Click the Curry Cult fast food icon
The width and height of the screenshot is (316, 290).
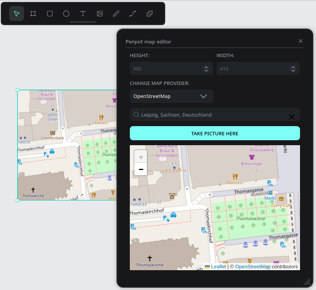coord(281,199)
